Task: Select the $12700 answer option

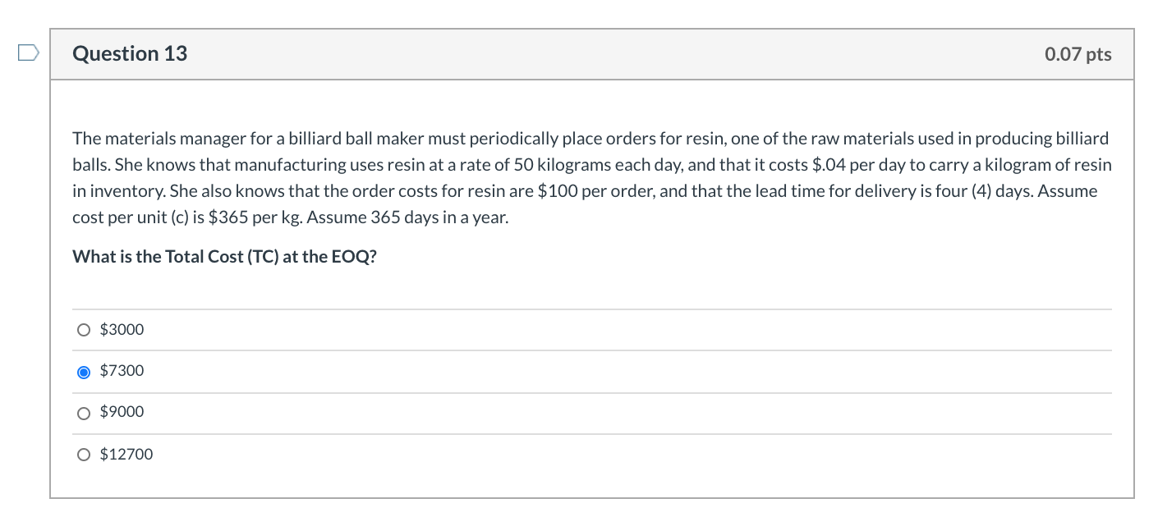Action: click(x=83, y=454)
